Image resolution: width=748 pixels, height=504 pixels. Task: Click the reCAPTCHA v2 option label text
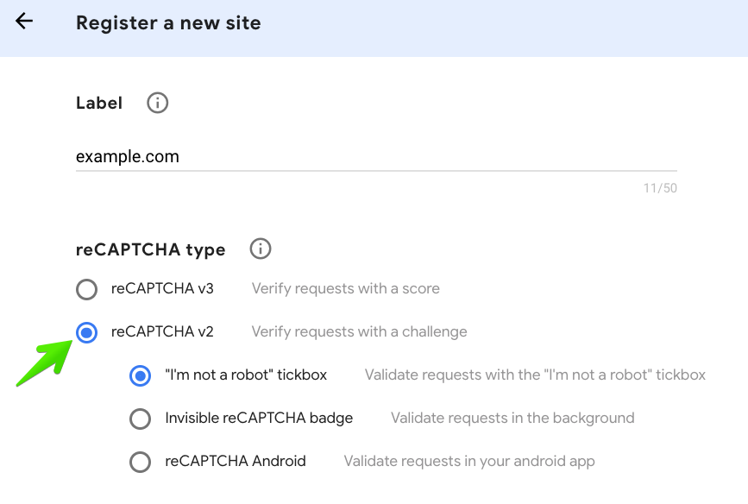coord(162,331)
